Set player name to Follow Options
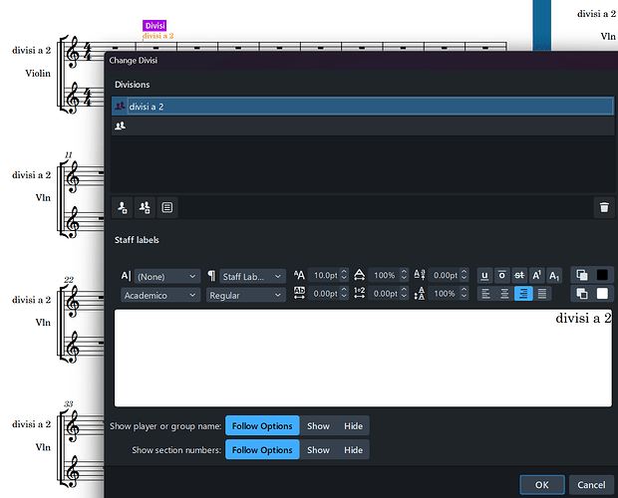618x498 pixels. pos(262,426)
